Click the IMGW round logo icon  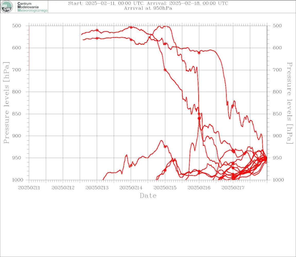[7, 7]
